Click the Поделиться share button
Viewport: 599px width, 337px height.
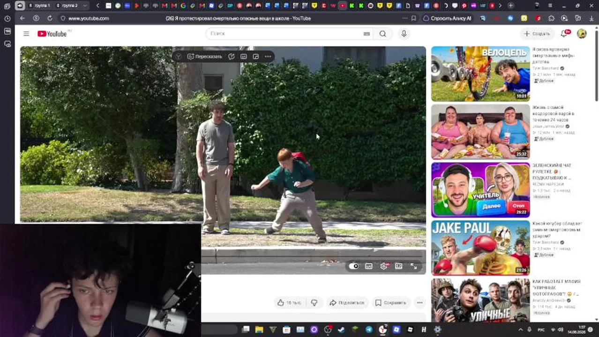click(347, 303)
